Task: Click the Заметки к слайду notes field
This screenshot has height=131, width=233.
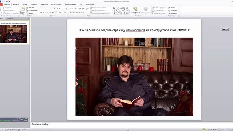Action: coord(132,124)
